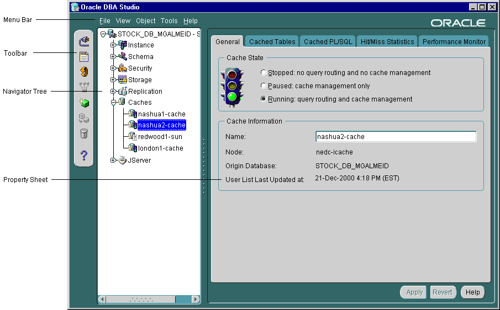This screenshot has height=310, width=500.
Task: Click the JServer coffee cup icon
Action: tap(123, 160)
